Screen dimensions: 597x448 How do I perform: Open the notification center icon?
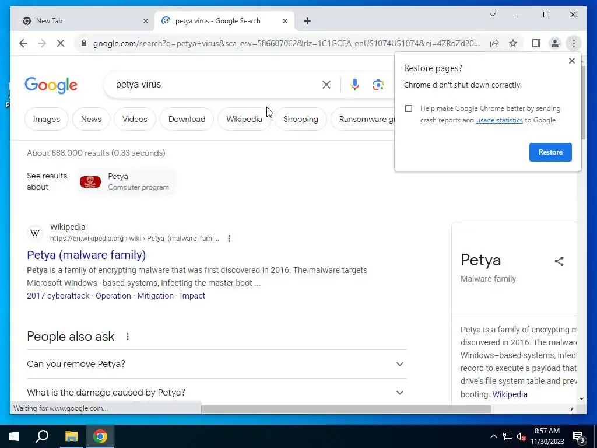click(x=579, y=437)
